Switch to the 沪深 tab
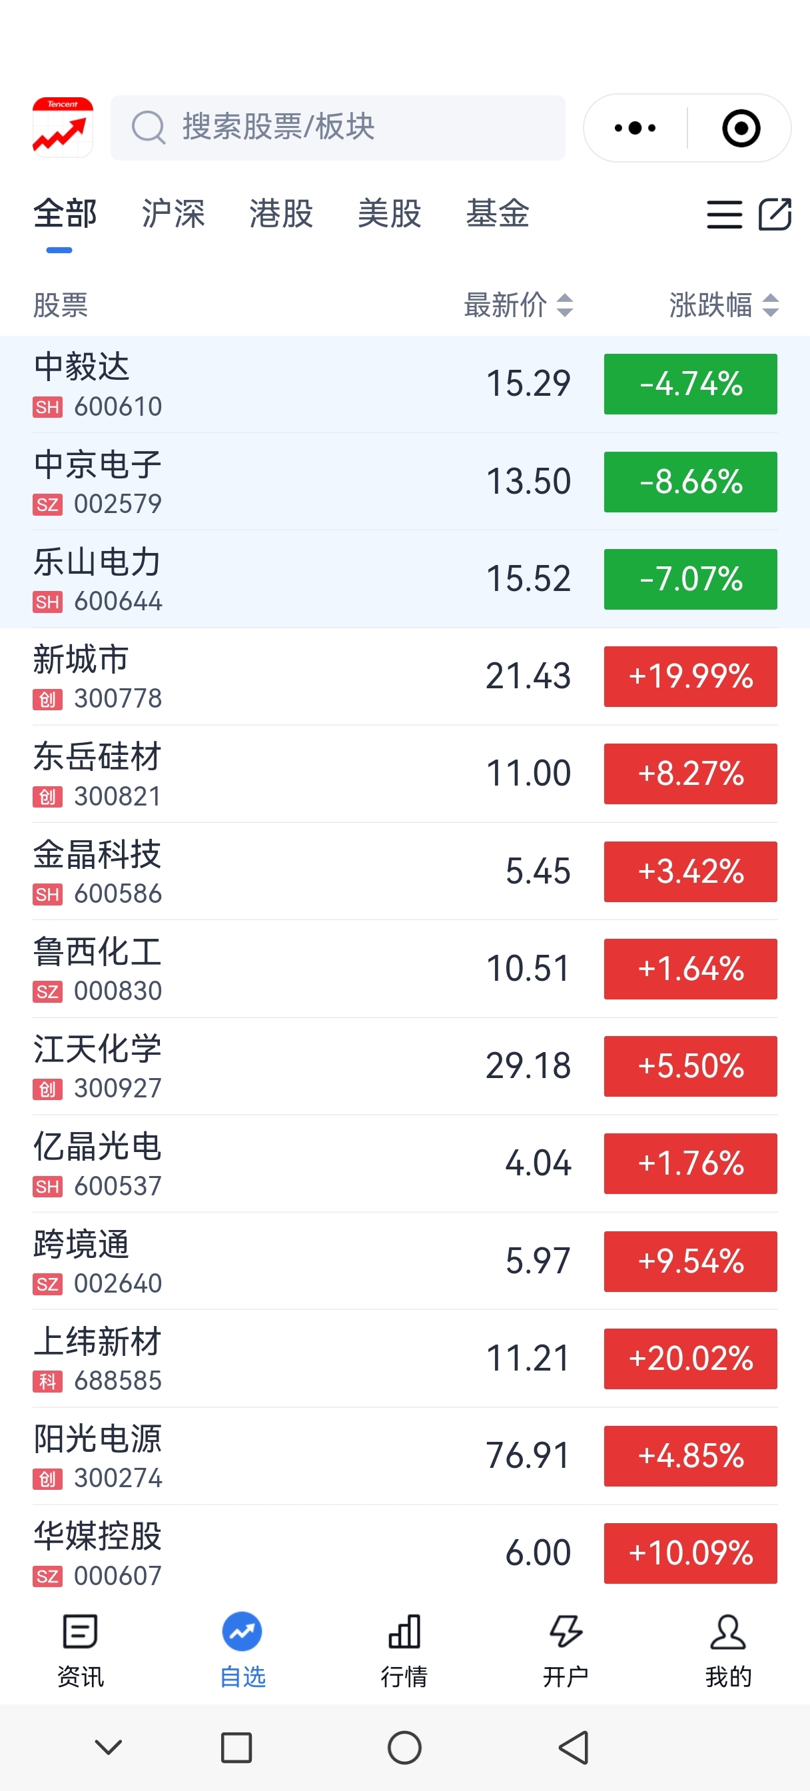Image resolution: width=810 pixels, height=1791 pixels. (173, 213)
